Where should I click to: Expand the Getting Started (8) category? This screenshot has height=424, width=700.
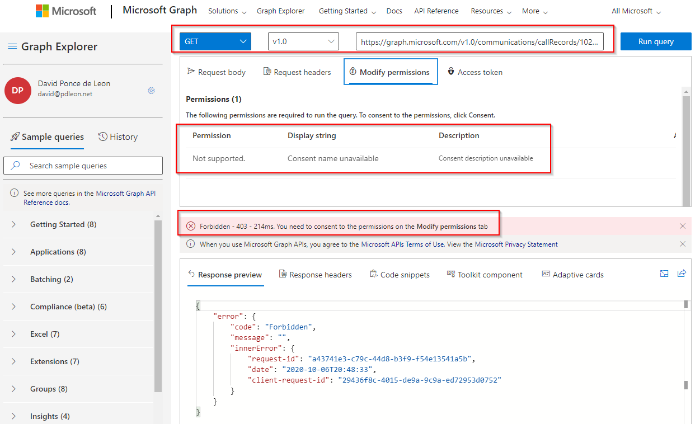[x=63, y=224]
